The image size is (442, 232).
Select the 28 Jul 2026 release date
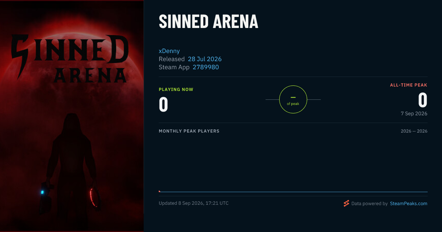click(205, 59)
